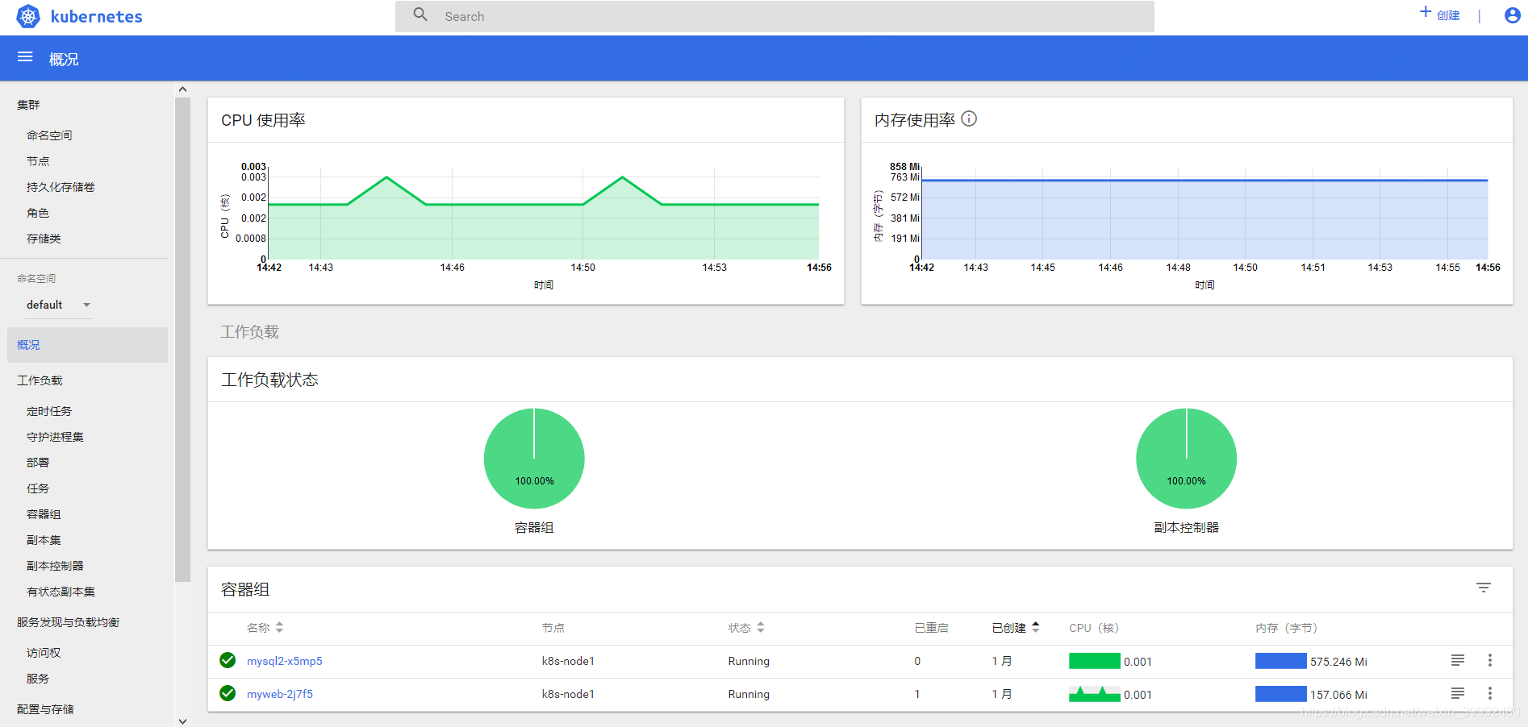Focus the Search input field
1528x727 pixels.
774,16
